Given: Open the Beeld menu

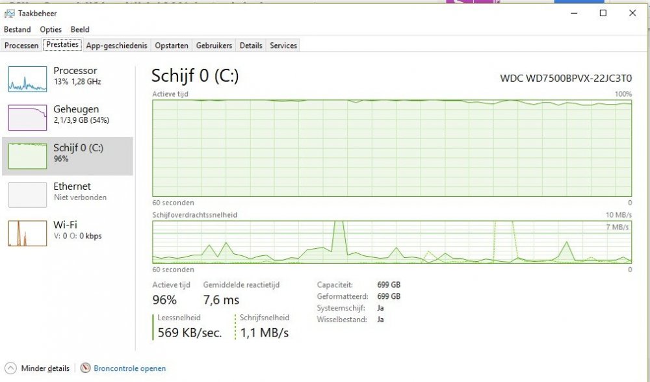Looking at the screenshot, I should click(80, 29).
